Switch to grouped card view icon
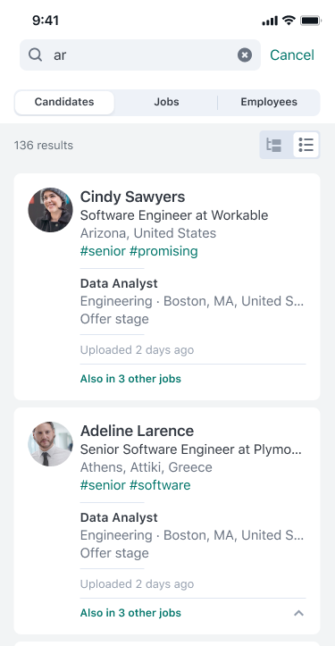The width and height of the screenshot is (335, 646). pos(274,145)
